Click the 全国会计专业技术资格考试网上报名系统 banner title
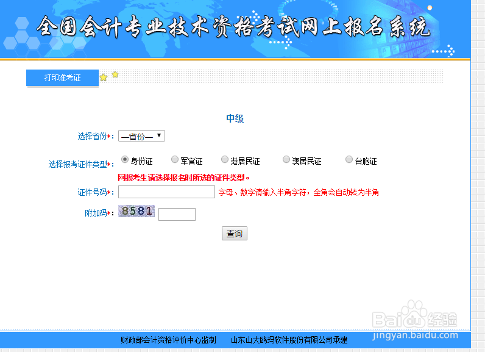Screen dimensions: 485x352 tap(233, 27)
